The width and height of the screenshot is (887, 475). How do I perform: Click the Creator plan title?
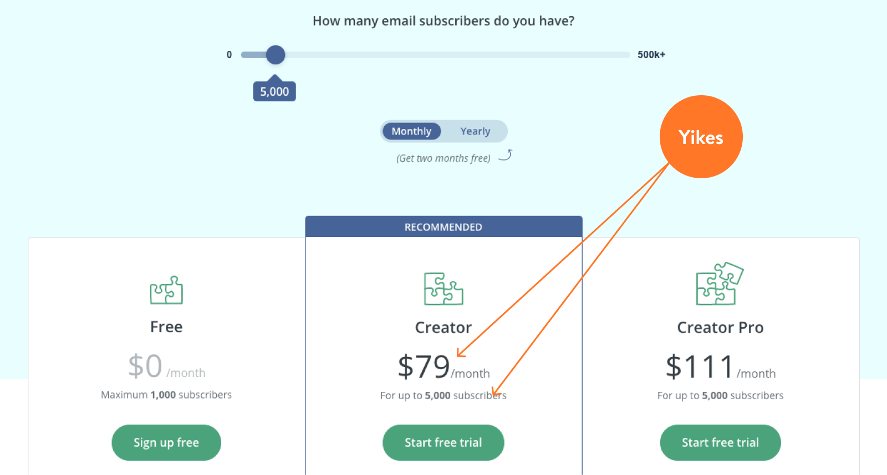coord(443,327)
